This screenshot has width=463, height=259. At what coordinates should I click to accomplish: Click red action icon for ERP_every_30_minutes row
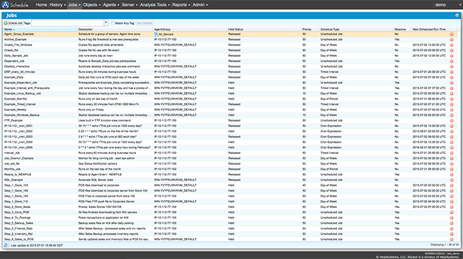pyautogui.click(x=452, y=72)
